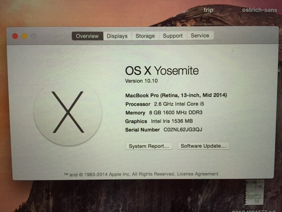Switch to the Overview tab

pyautogui.click(x=87, y=36)
